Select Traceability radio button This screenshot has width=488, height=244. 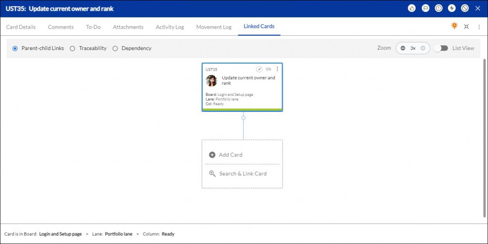coord(72,49)
